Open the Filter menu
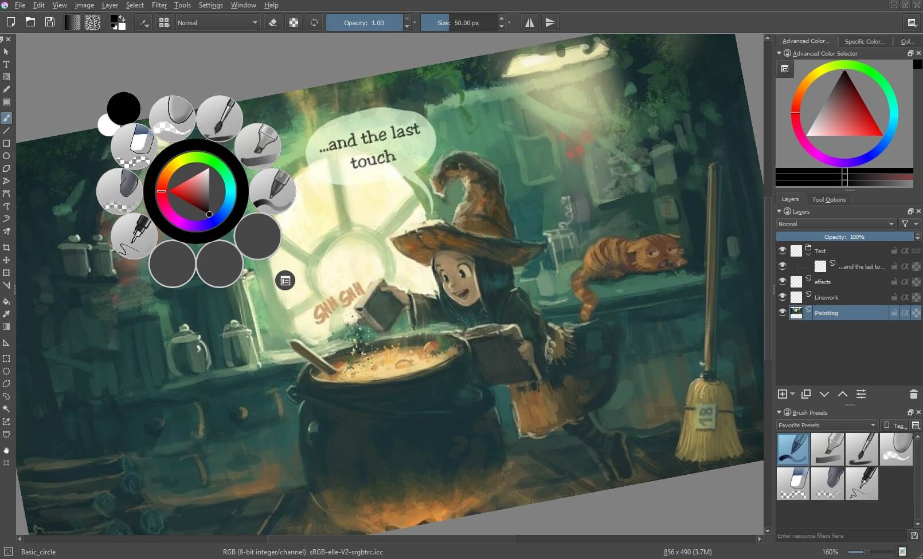Image resolution: width=923 pixels, height=559 pixels. [159, 5]
